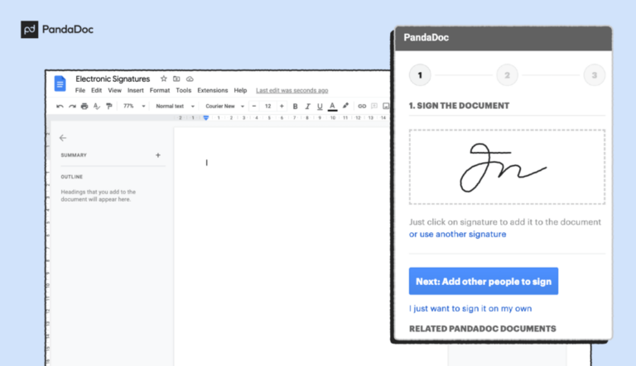Open the text color picker

[x=332, y=106]
